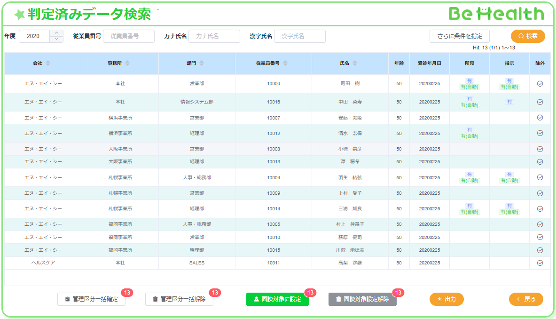
Task: Click 管理区分一括確定 button
Action: 91,299
